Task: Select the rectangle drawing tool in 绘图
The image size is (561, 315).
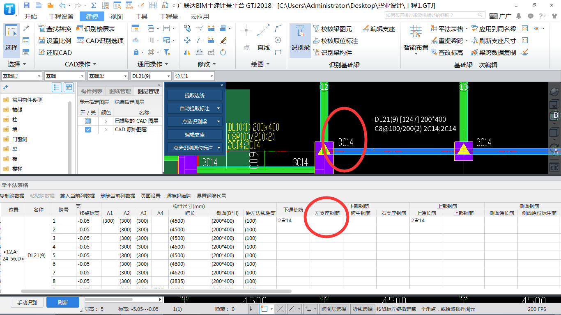Action: click(x=278, y=52)
